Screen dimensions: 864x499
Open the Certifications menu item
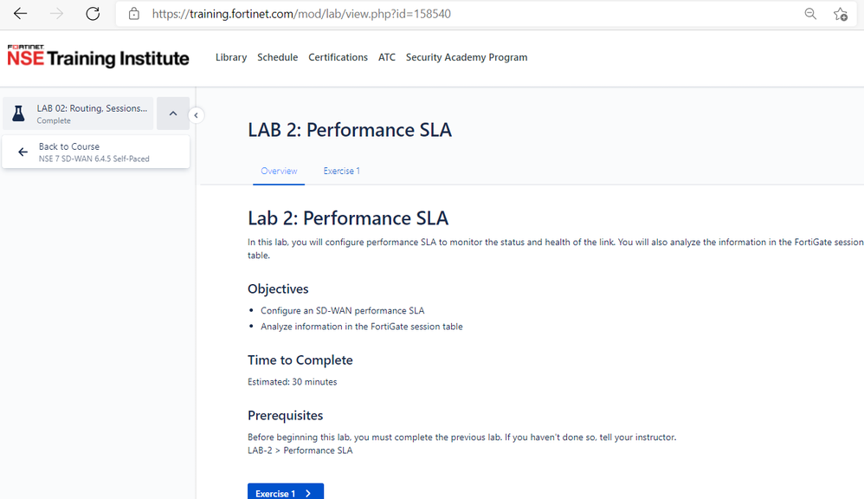[x=338, y=57]
